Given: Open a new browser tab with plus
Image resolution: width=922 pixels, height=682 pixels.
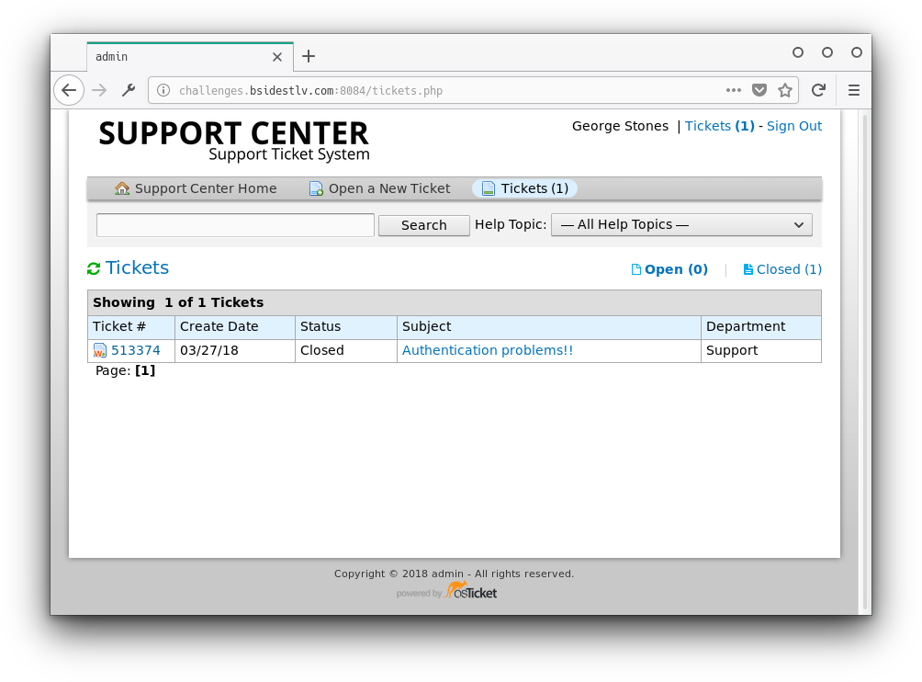Looking at the screenshot, I should (309, 56).
